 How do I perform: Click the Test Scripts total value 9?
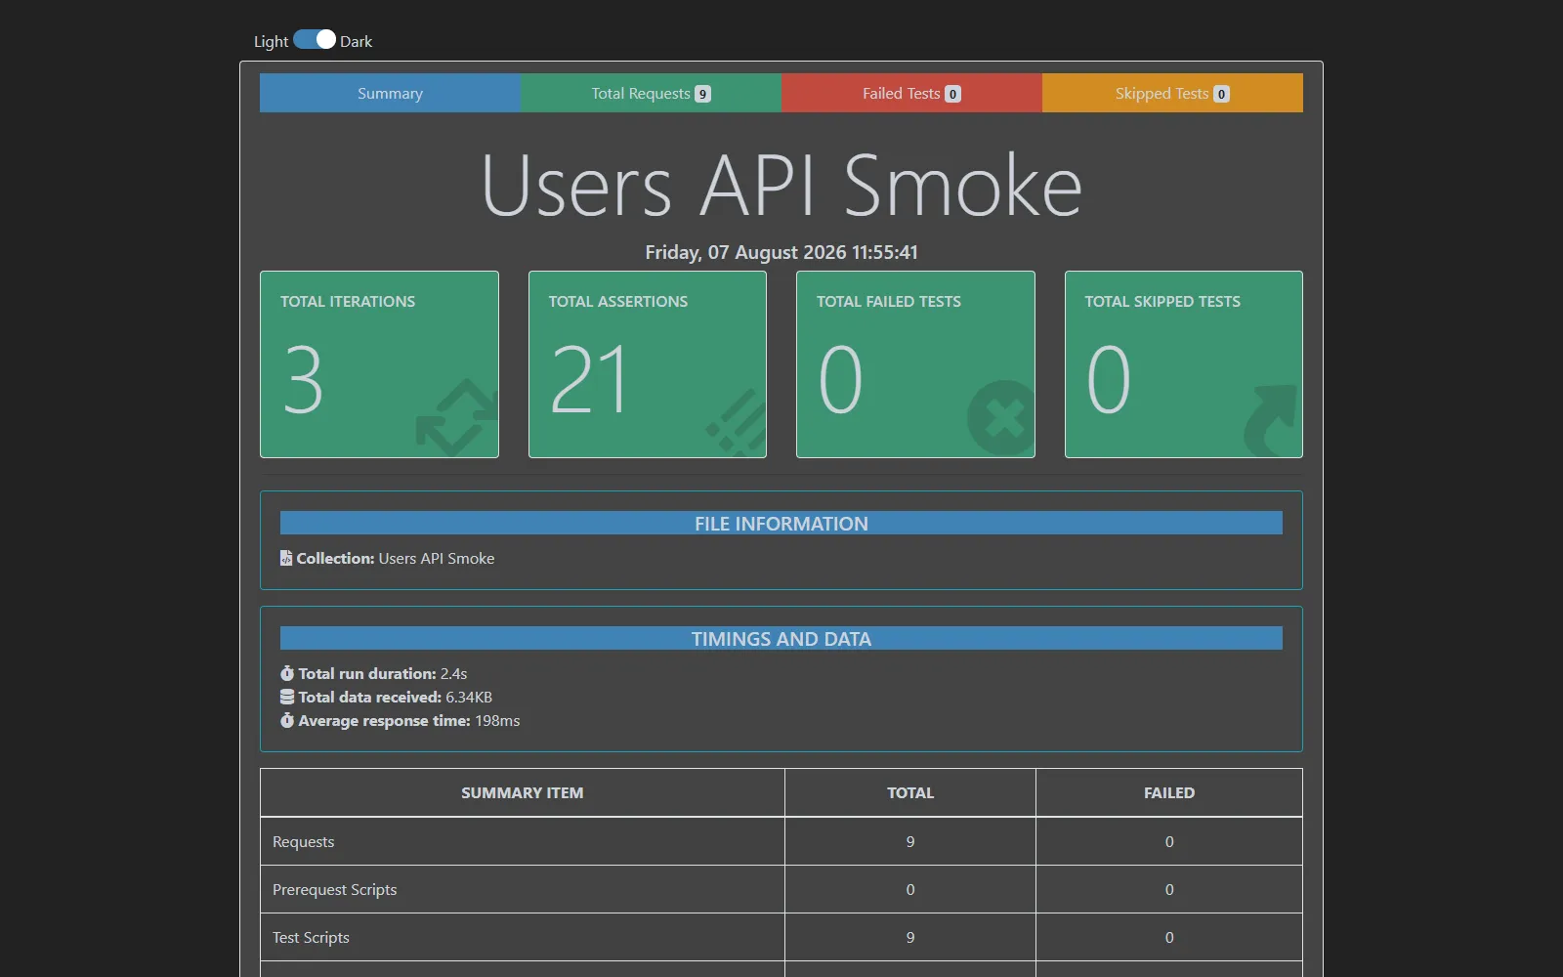coord(910,937)
